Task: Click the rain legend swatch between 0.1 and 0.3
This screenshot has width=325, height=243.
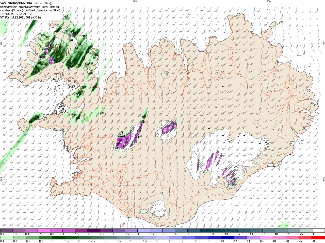Action: 7,238
